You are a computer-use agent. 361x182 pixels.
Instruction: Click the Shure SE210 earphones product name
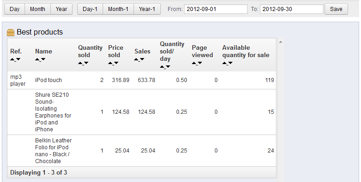(53, 112)
